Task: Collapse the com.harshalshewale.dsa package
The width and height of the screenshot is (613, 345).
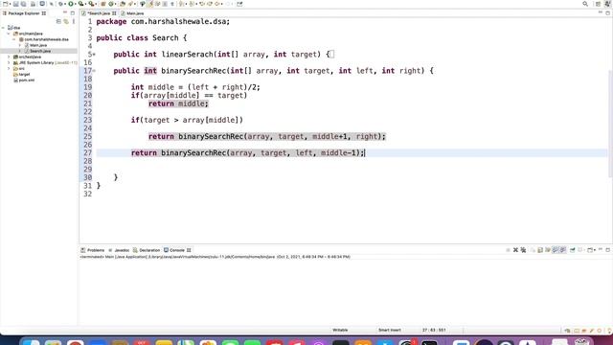Action: coord(14,39)
